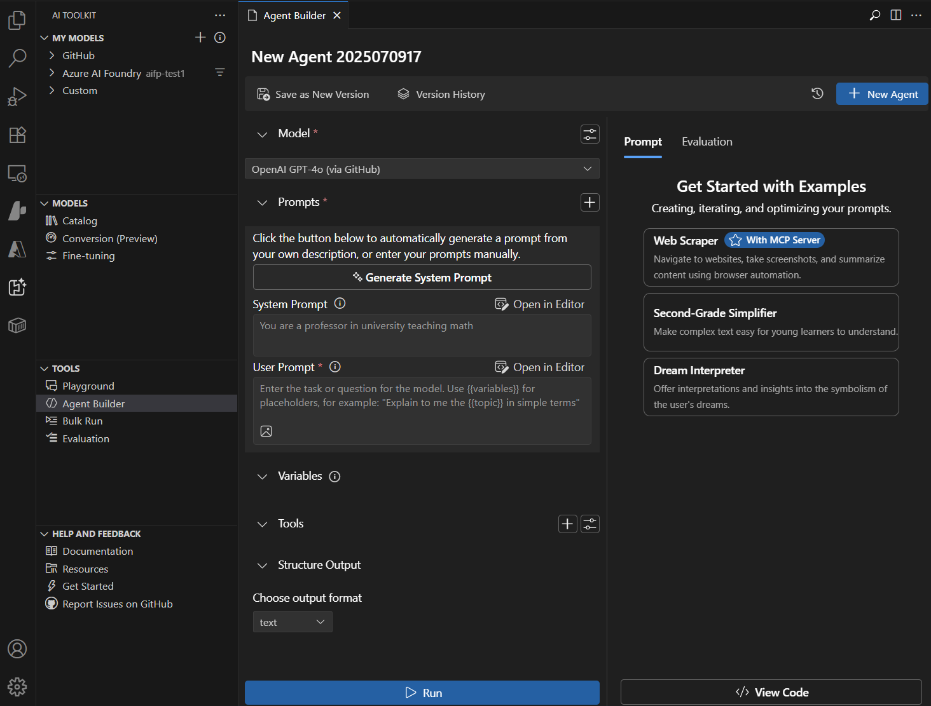Attach an image in the User Prompt
The image size is (931, 706).
coord(266,431)
